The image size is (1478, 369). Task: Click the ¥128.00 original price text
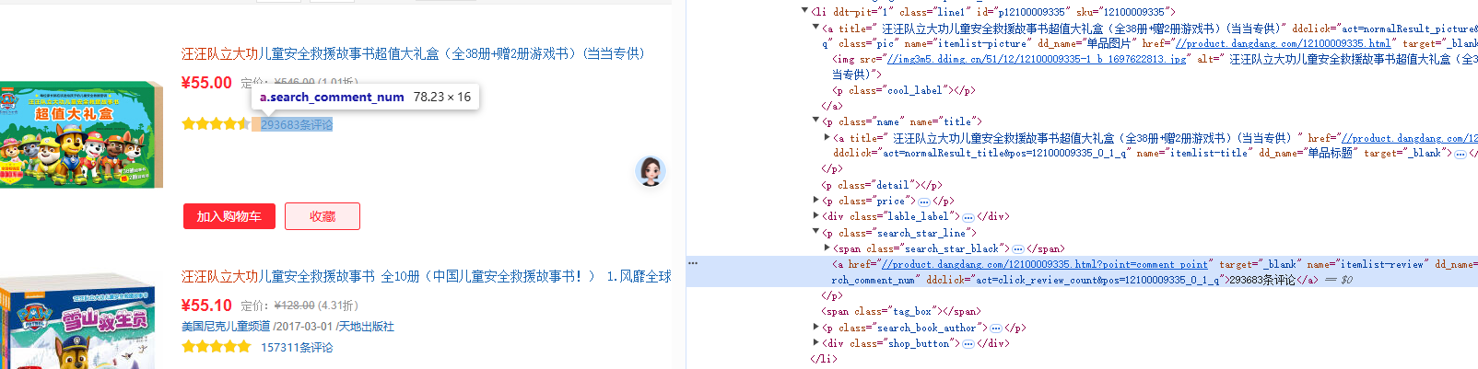pos(295,306)
